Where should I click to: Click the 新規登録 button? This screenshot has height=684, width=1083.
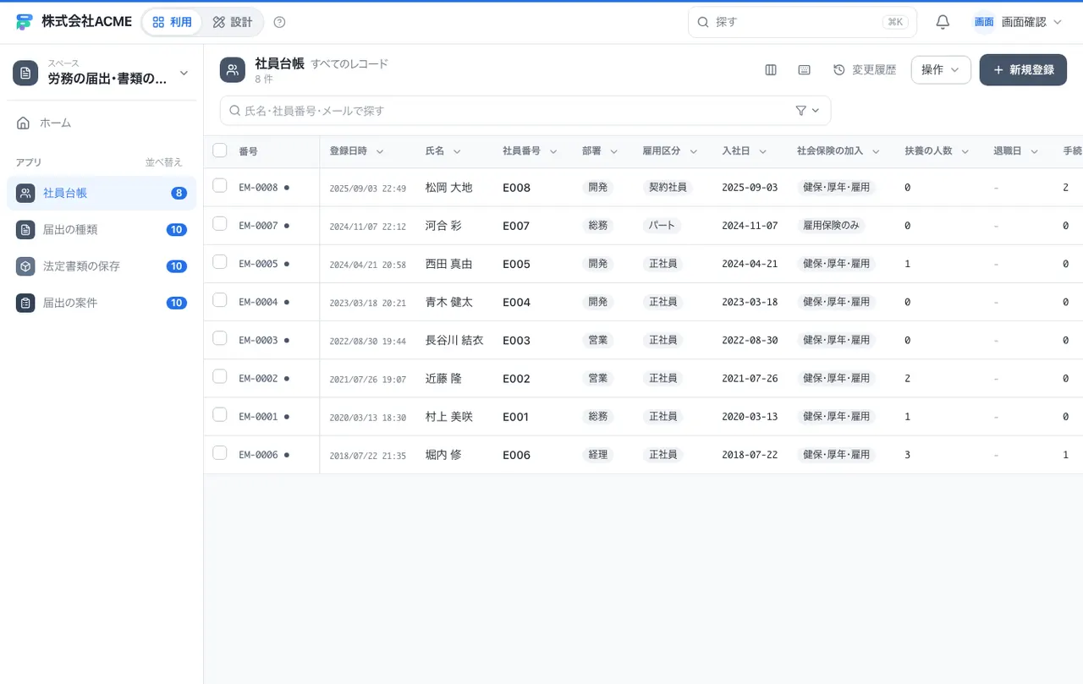(x=1023, y=70)
